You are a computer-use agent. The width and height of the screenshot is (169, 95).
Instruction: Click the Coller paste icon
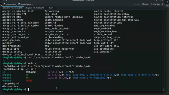coord(143,4)
